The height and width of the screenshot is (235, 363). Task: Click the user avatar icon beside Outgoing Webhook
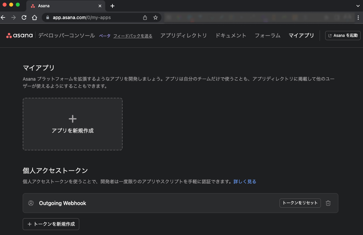[31, 203]
